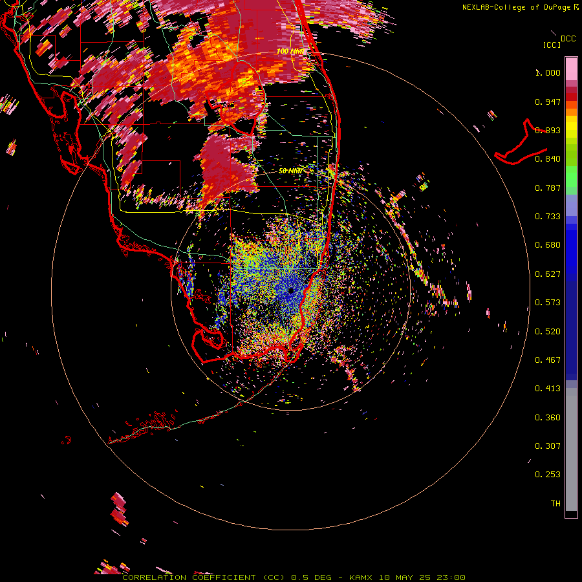Click the 0.307 legend value
The width and height of the screenshot is (582, 582).
tap(548, 446)
